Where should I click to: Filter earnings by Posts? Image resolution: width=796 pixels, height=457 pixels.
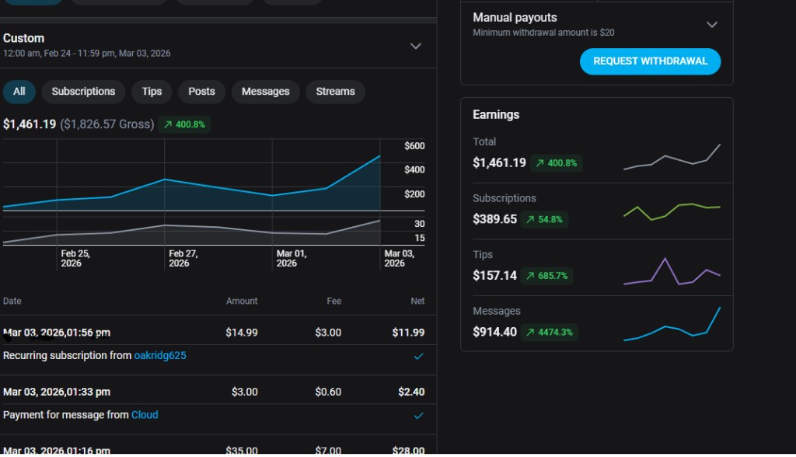[201, 92]
